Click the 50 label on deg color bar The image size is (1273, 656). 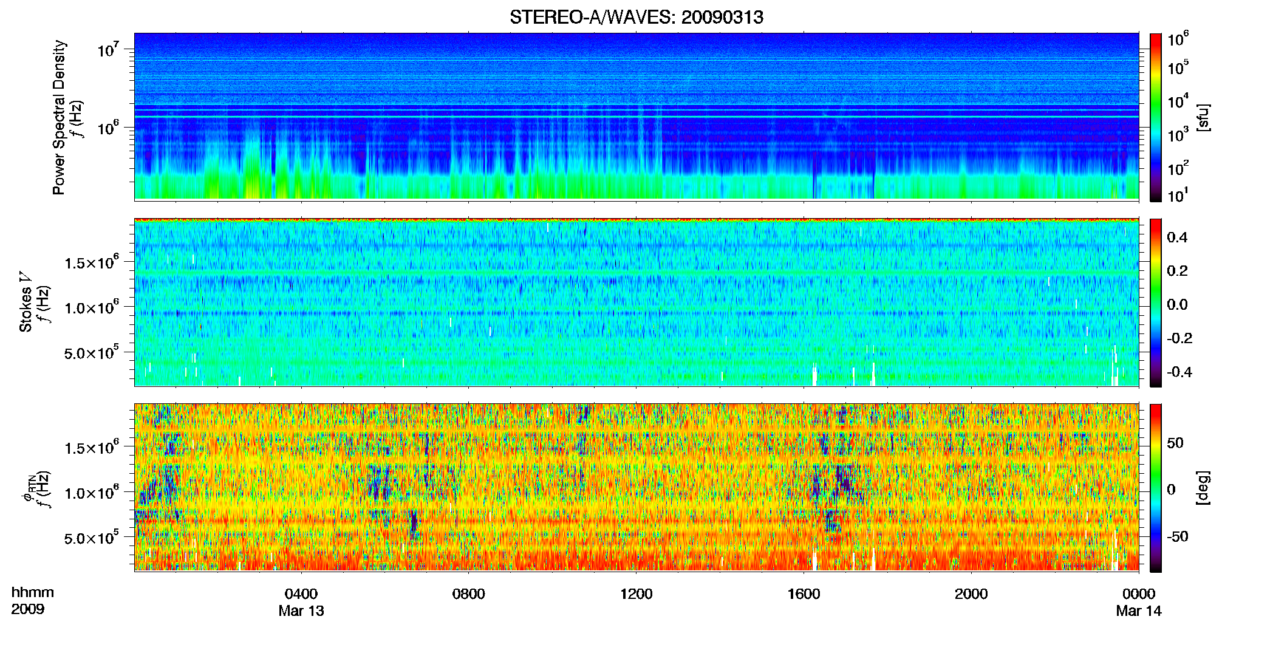coord(1175,443)
